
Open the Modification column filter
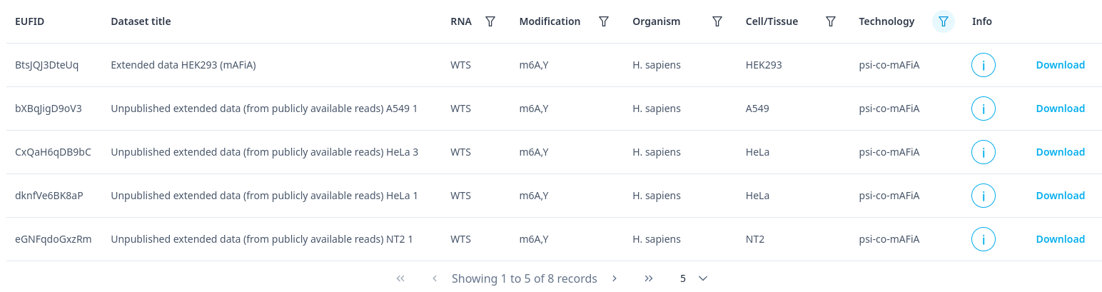pos(603,21)
